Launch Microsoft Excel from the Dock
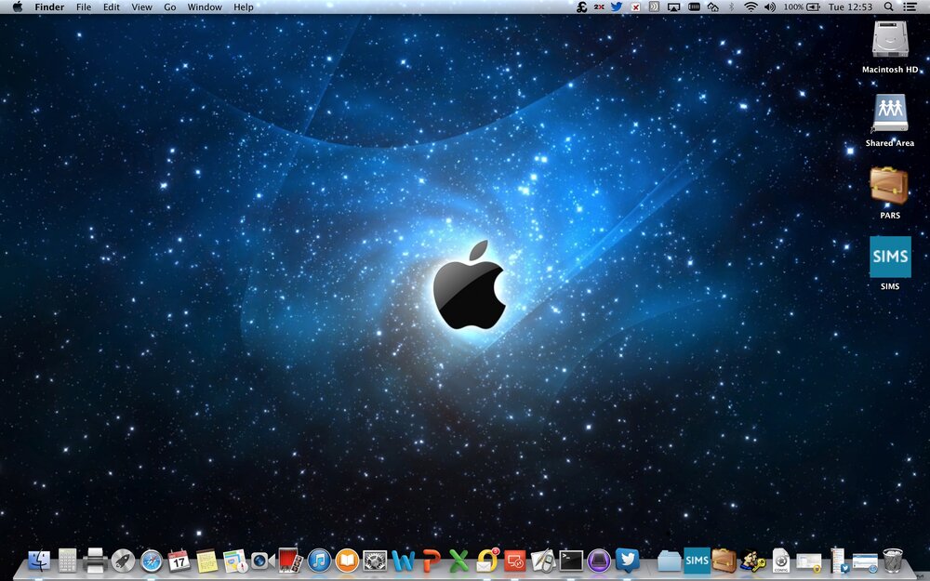 tap(458, 561)
